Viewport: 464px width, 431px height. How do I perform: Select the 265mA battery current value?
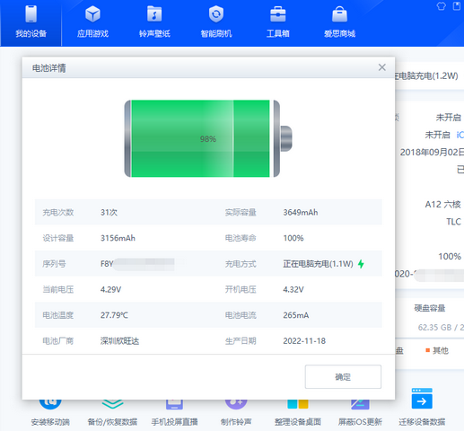click(x=296, y=315)
